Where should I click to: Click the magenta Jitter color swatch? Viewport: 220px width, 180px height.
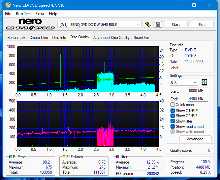[x=118, y=157]
